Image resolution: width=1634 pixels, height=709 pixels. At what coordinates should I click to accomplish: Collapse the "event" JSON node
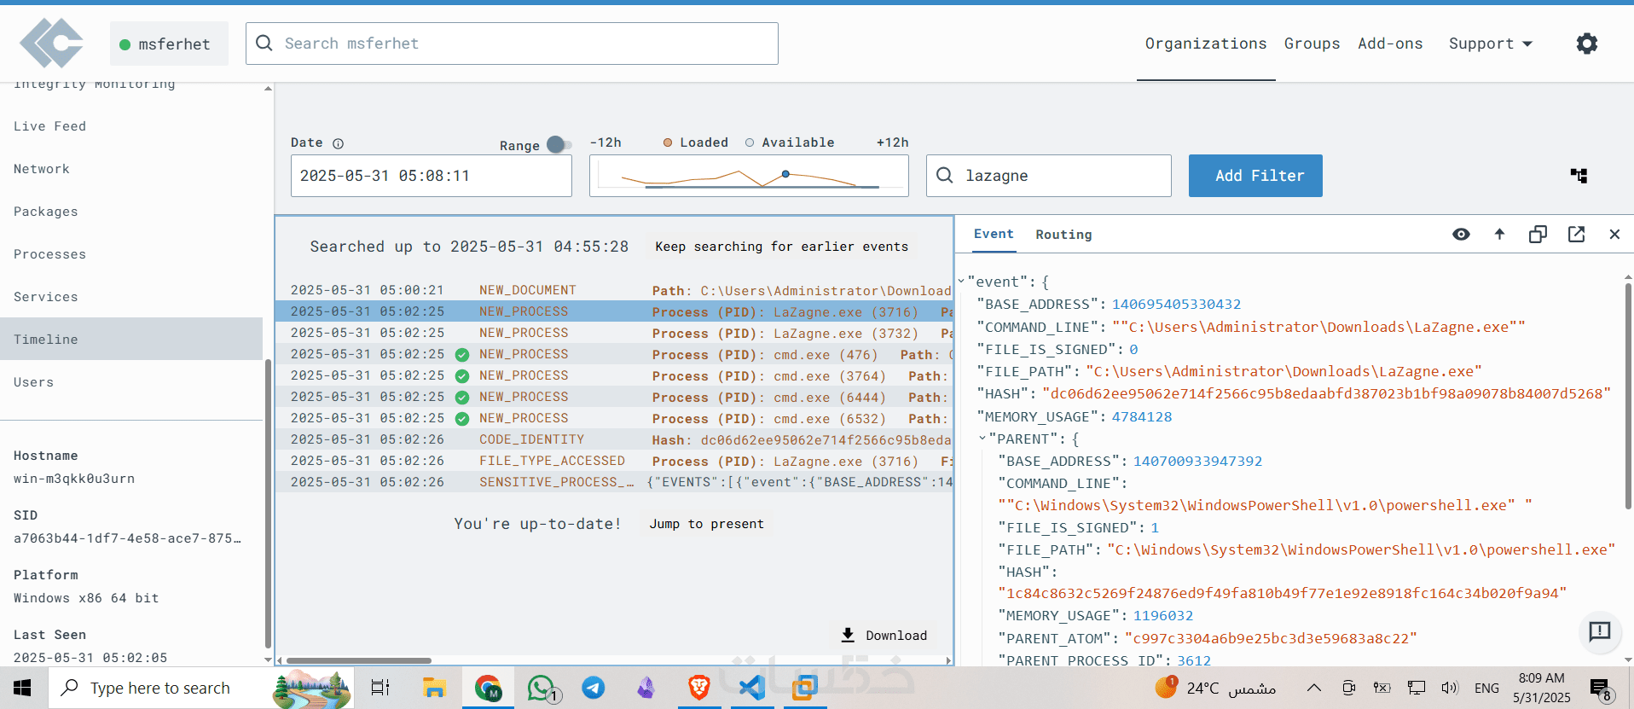pyautogui.click(x=961, y=281)
